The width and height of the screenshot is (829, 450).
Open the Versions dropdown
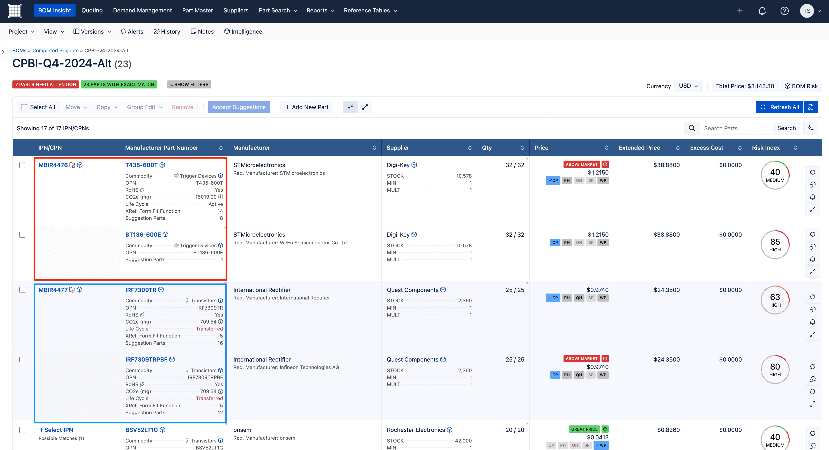tap(92, 32)
